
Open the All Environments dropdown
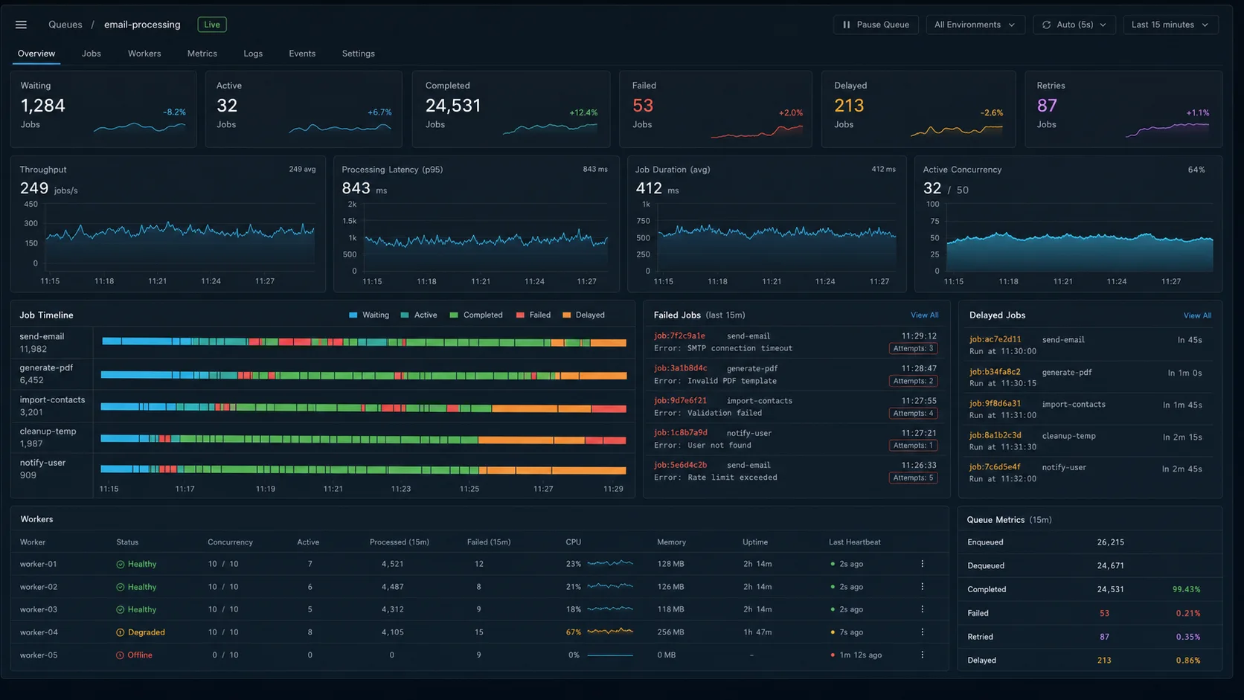tap(975, 25)
